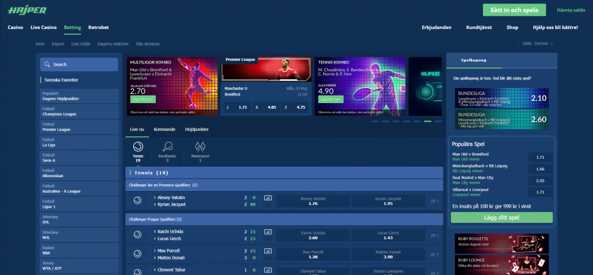
Task: Click Hjälp oss bli bättre link
Action: tap(555, 27)
